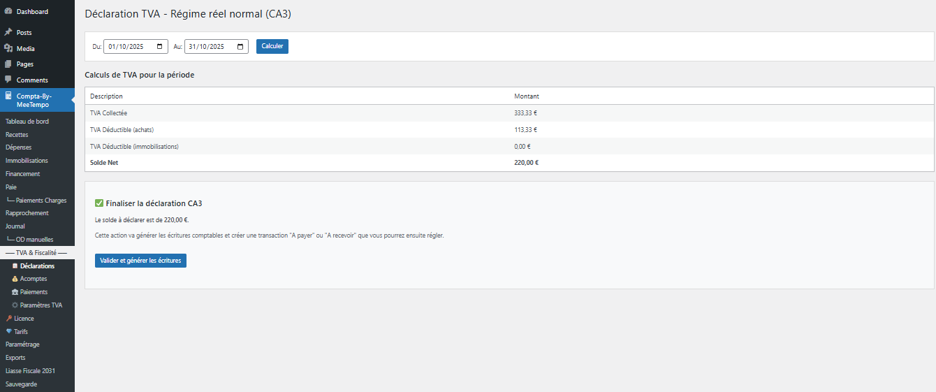This screenshot has height=392, width=936.
Task: Click the Pages icon in sidebar
Action: click(x=8, y=64)
